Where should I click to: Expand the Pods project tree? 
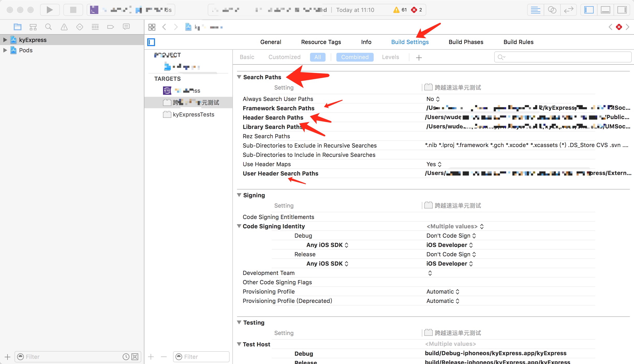click(5, 50)
